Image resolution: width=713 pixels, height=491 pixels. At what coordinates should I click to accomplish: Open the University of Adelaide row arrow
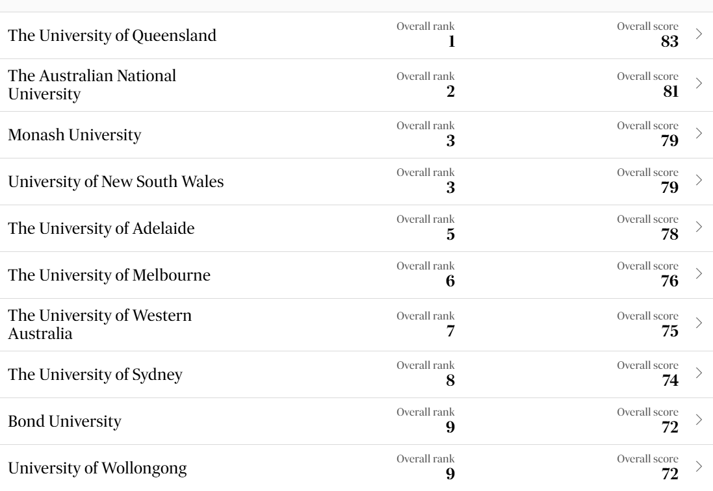pos(699,227)
